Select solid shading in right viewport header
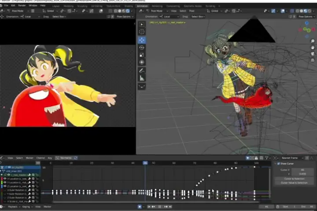This screenshot has height=211, width=317. [302, 11]
